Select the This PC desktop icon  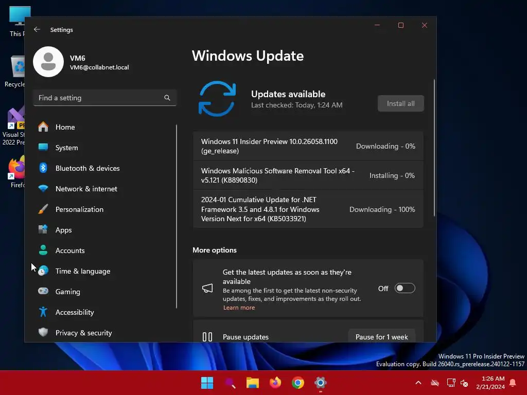17,22
